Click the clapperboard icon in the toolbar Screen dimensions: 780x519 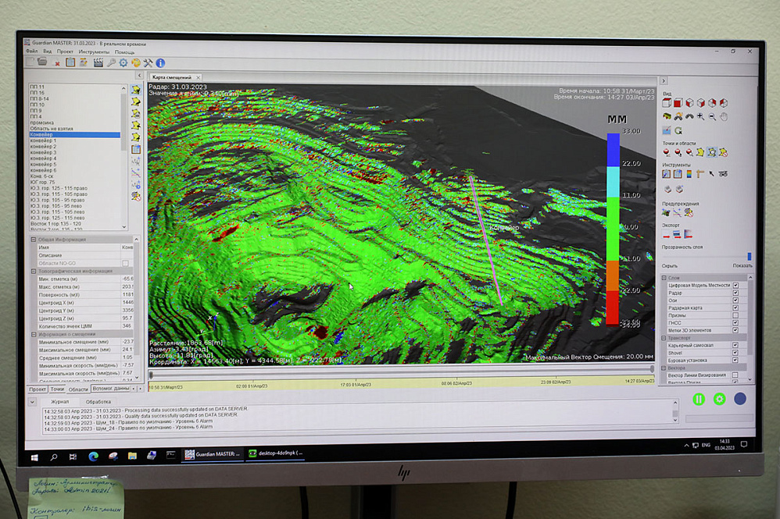(x=98, y=62)
